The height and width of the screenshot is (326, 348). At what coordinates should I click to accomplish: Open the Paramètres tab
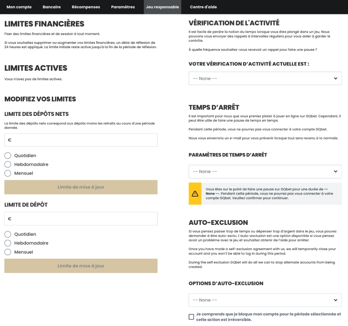click(x=123, y=7)
